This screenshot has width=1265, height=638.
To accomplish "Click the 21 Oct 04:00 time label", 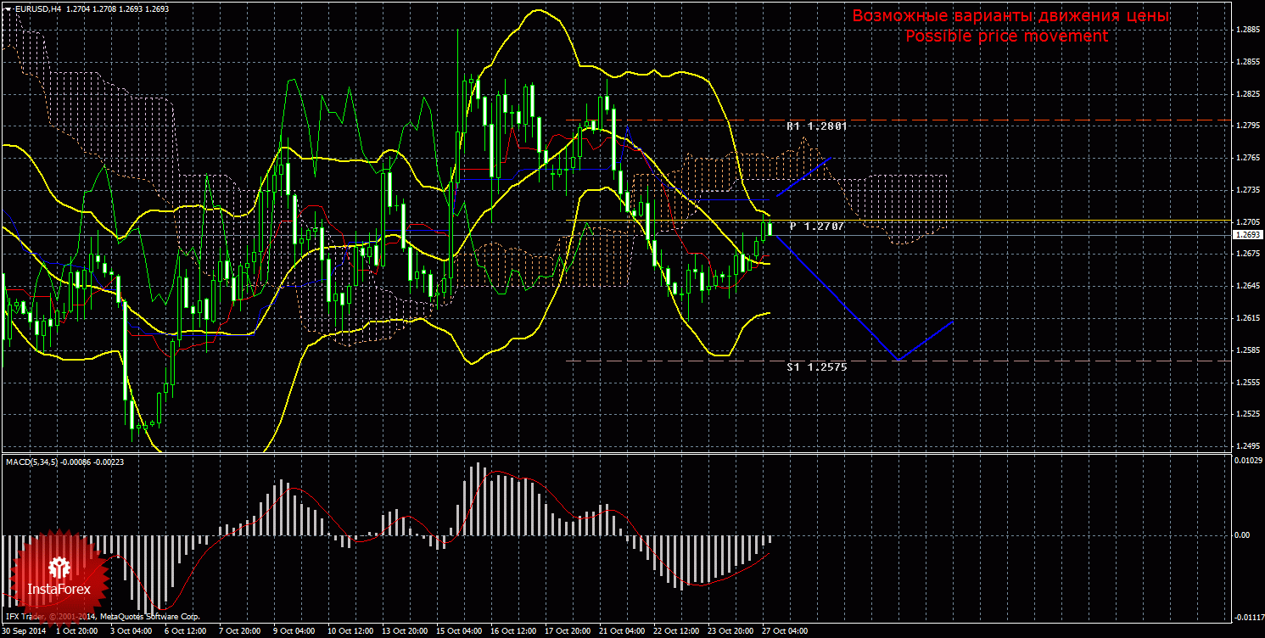I will (622, 631).
